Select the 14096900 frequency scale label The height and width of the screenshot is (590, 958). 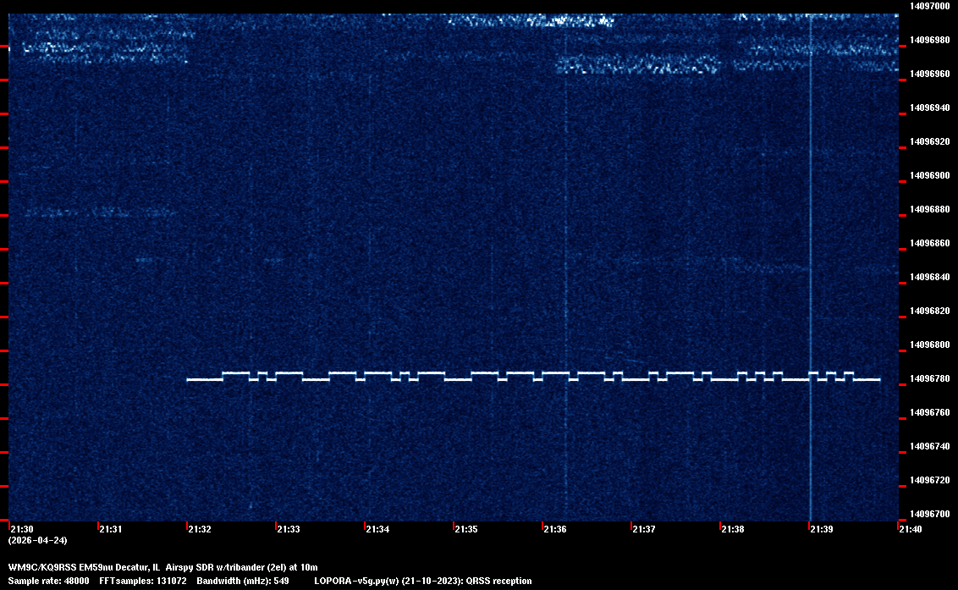[x=929, y=175]
